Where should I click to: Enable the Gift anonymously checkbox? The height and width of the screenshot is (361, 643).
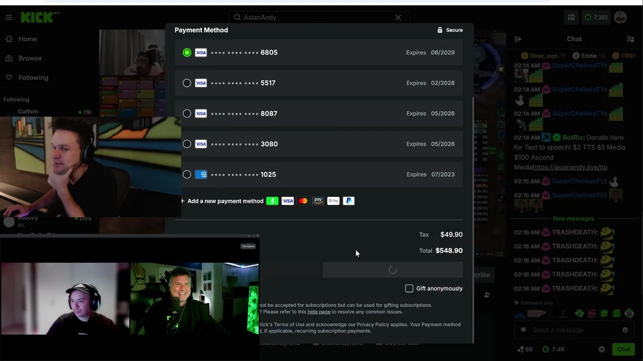[x=409, y=288]
